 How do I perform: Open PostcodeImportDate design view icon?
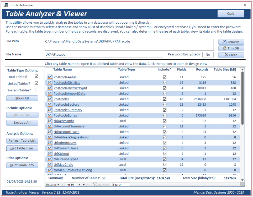pos(50,94)
